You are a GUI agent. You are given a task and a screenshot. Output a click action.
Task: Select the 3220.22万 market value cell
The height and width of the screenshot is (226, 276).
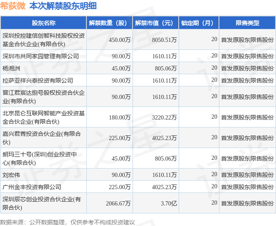[164, 117]
